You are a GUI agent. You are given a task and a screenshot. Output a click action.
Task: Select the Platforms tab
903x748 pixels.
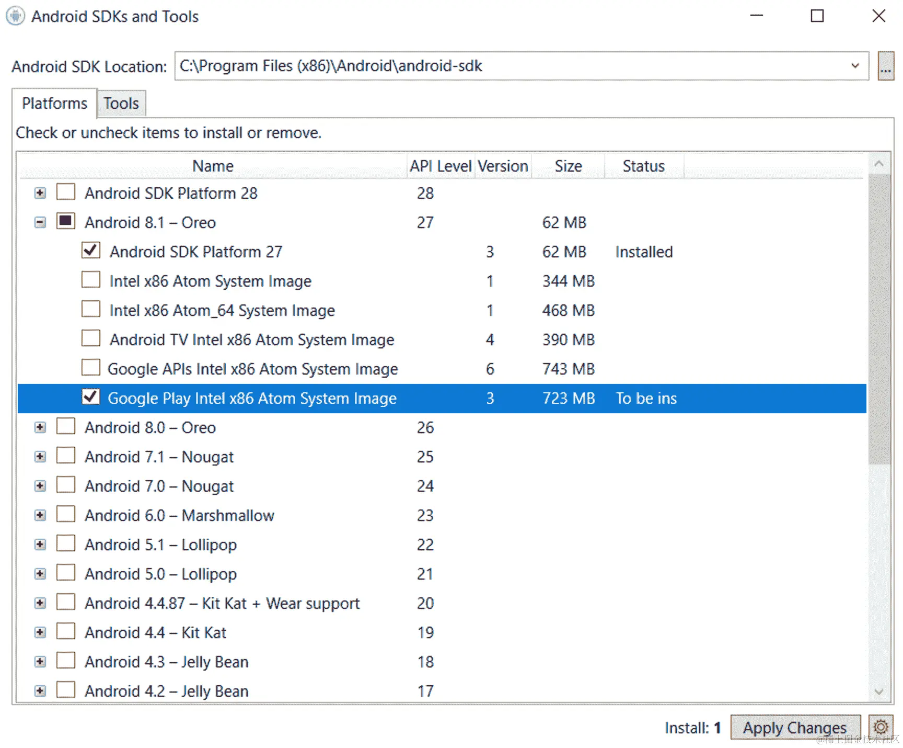(x=54, y=104)
